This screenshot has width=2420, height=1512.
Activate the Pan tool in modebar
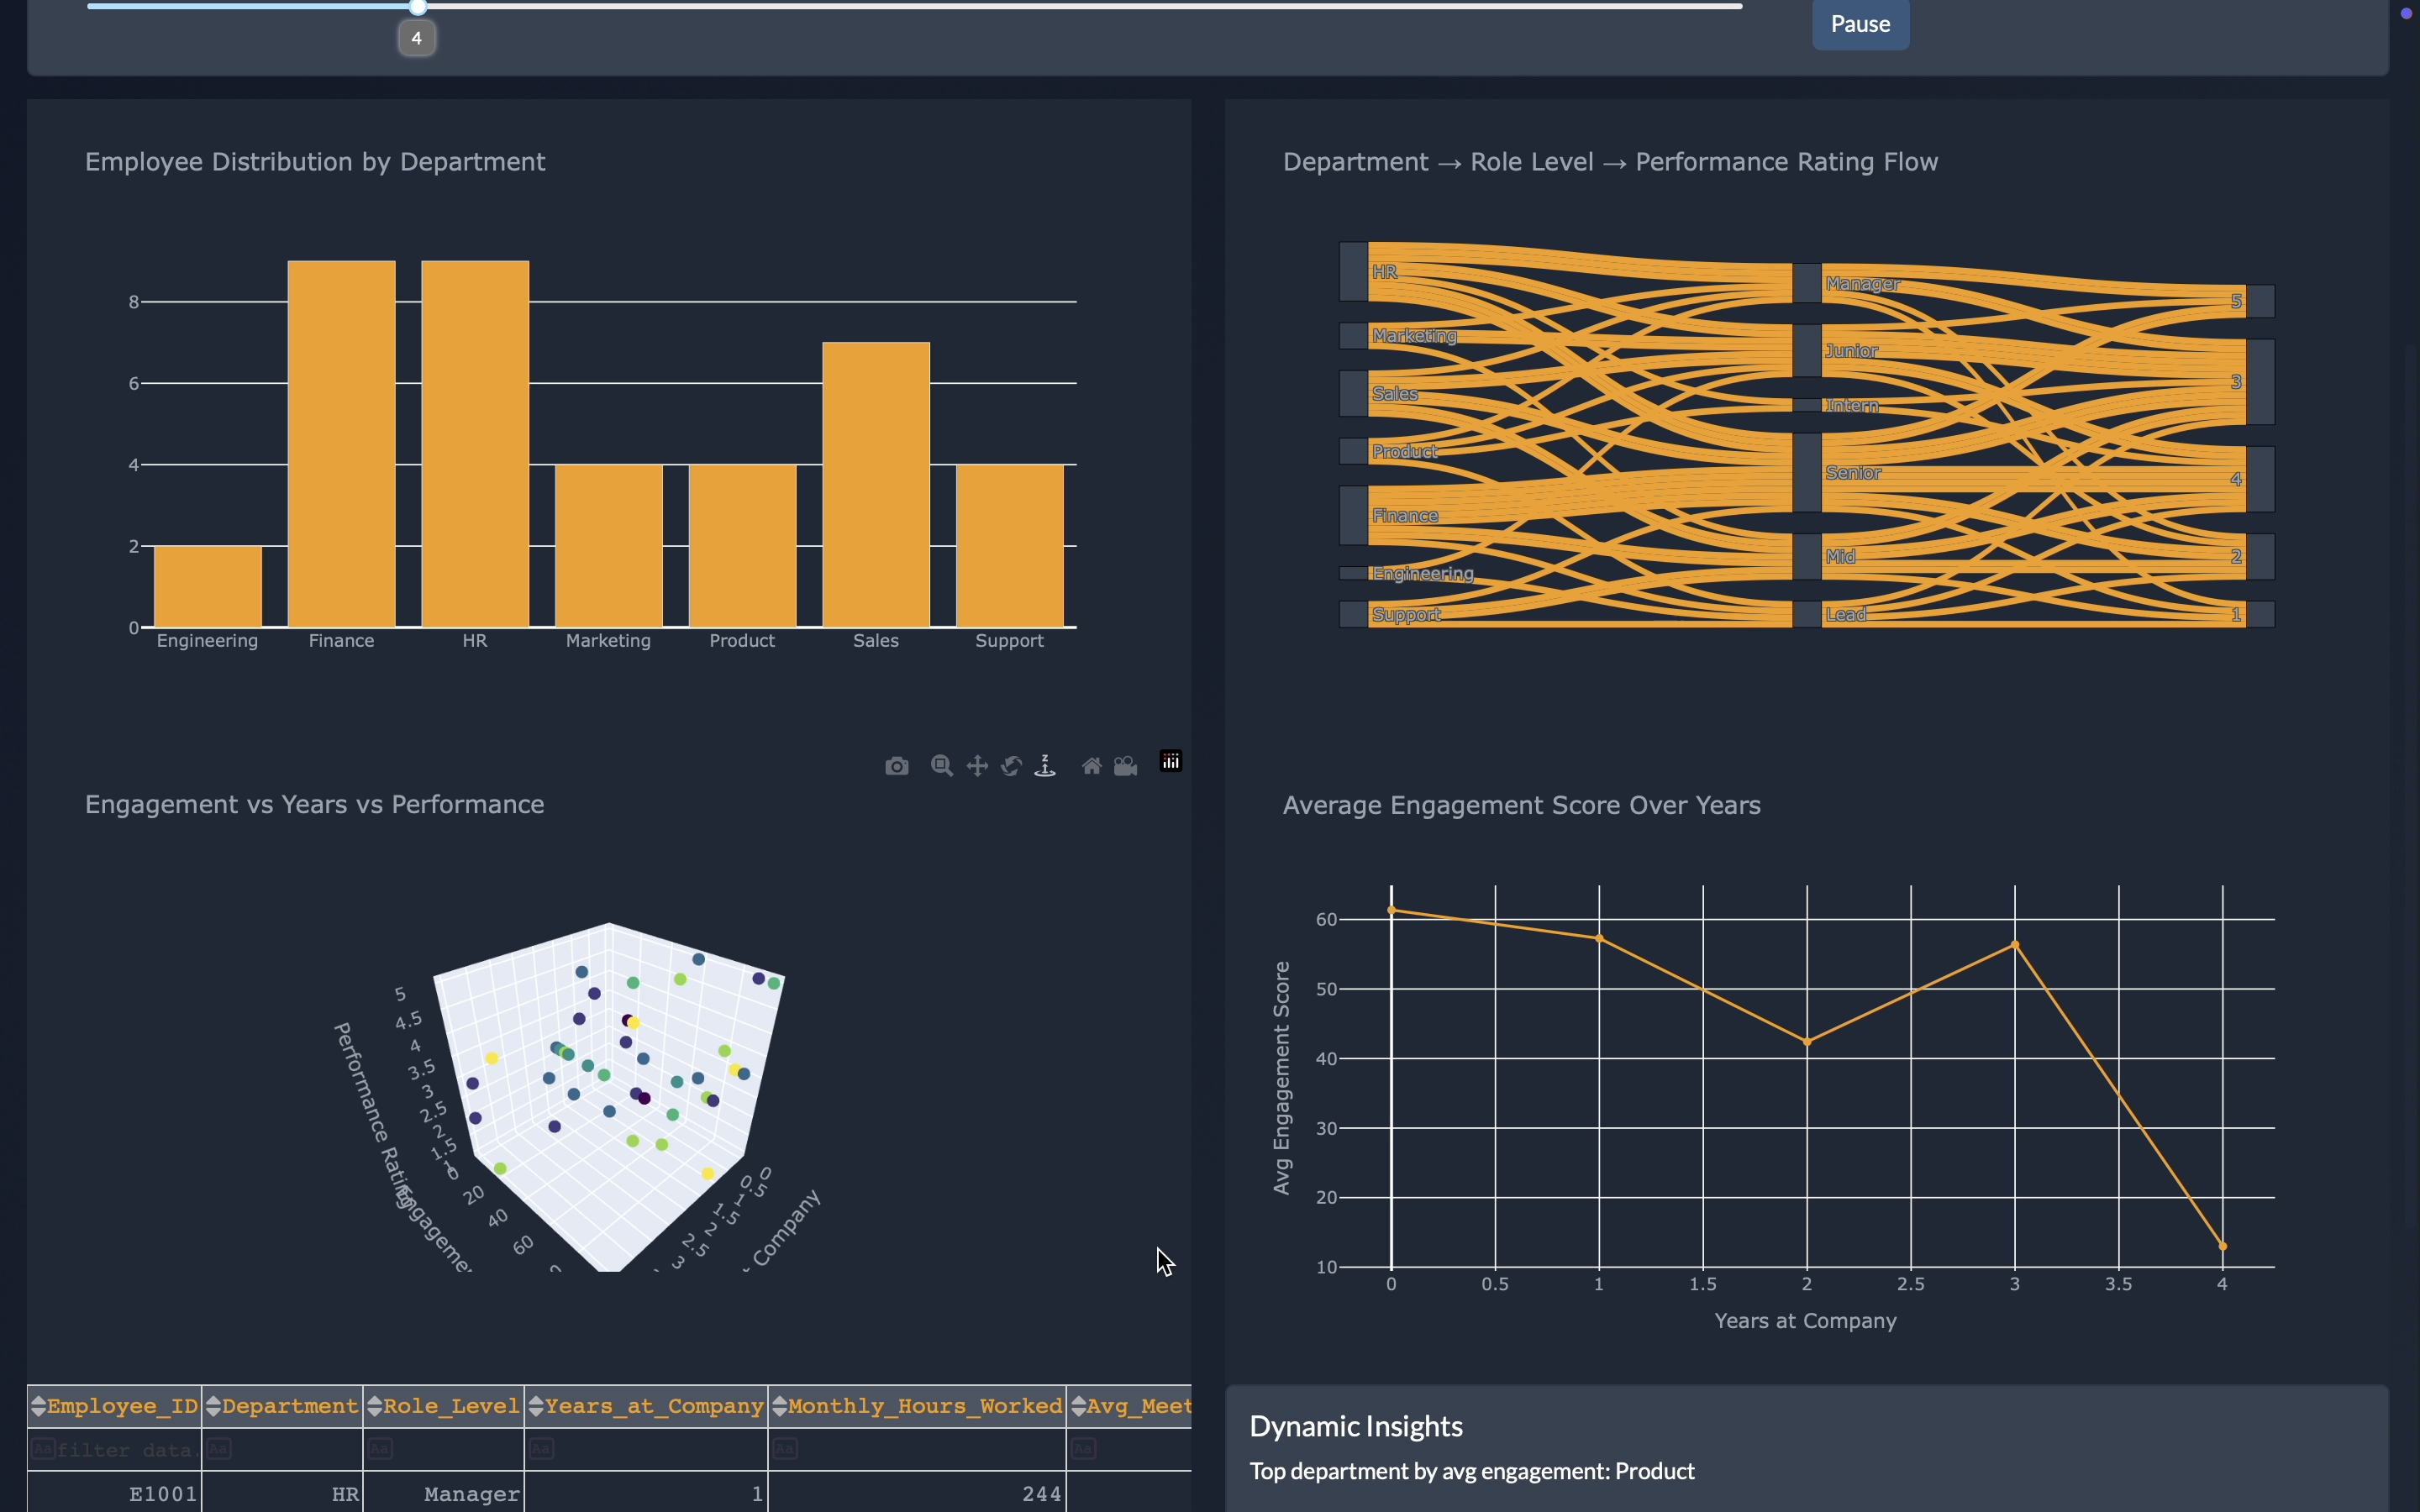pyautogui.click(x=977, y=766)
